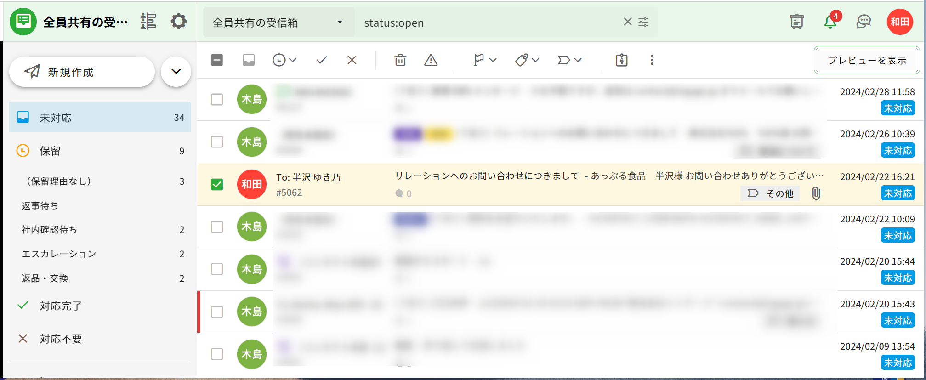Open settings gear icon
Image resolution: width=926 pixels, height=380 pixels.
pos(178,21)
